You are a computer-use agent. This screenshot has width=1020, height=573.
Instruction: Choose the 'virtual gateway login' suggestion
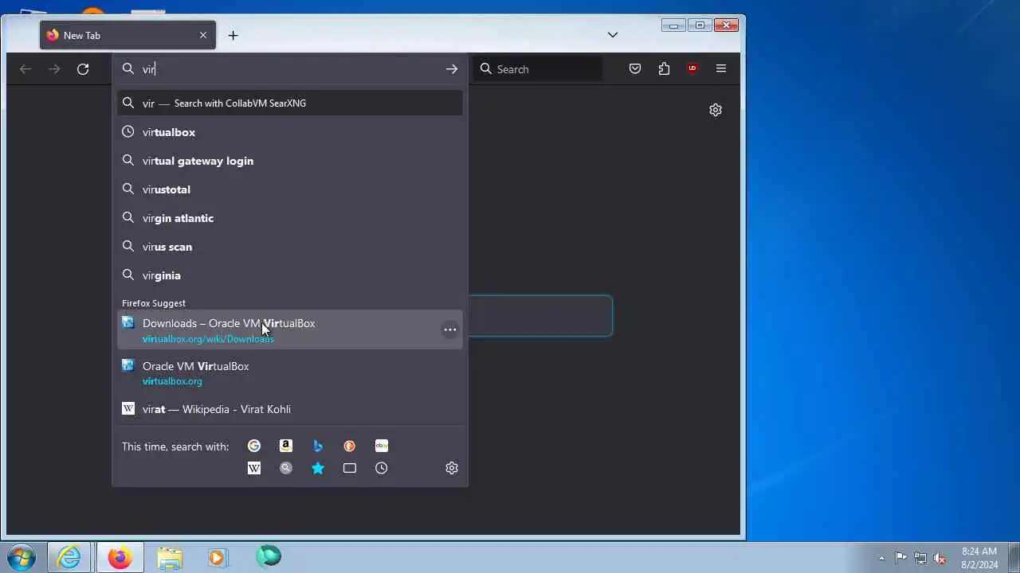(290, 161)
